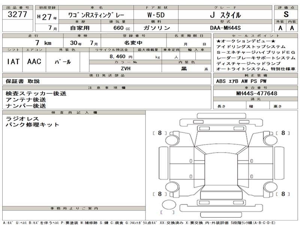Click the lot number 3277

coord(17,15)
